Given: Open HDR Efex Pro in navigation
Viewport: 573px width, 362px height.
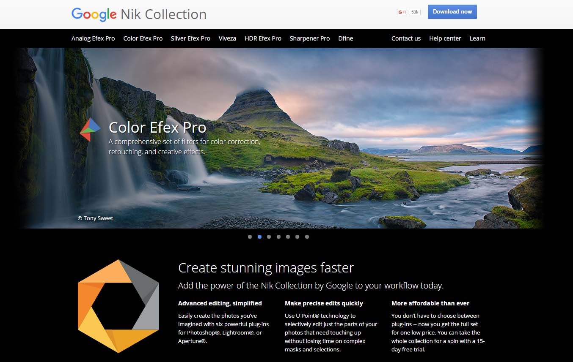Looking at the screenshot, I should [263, 38].
